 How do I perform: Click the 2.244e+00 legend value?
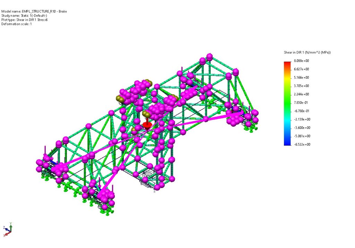(x=301, y=94)
